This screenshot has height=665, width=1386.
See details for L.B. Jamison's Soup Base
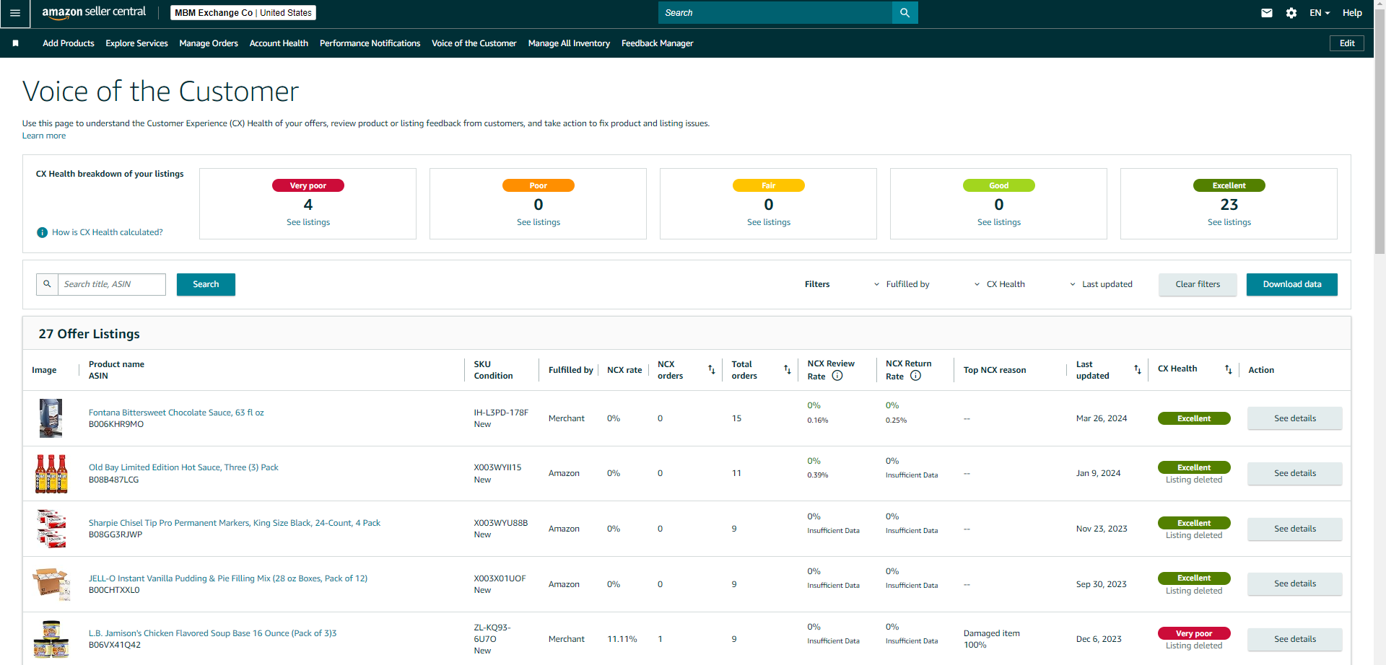1295,639
